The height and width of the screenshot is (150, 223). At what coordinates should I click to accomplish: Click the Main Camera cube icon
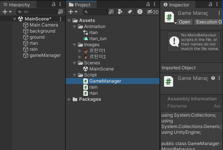25,25
